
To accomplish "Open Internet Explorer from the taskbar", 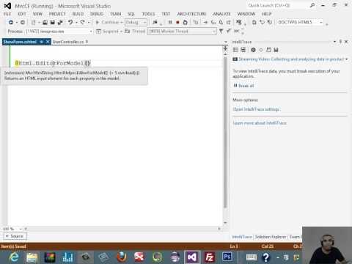I will pos(14,257).
